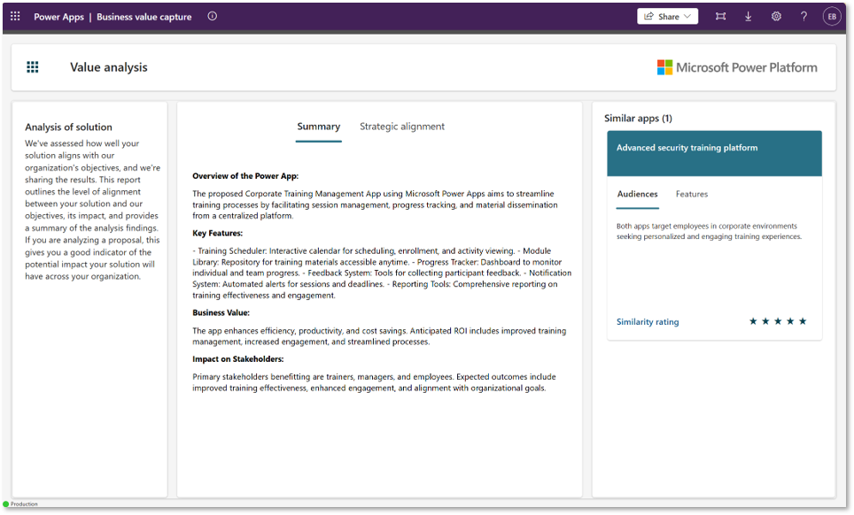Click the 'Both apps target employees' description text
Screen dimensions: 854x515
point(709,231)
